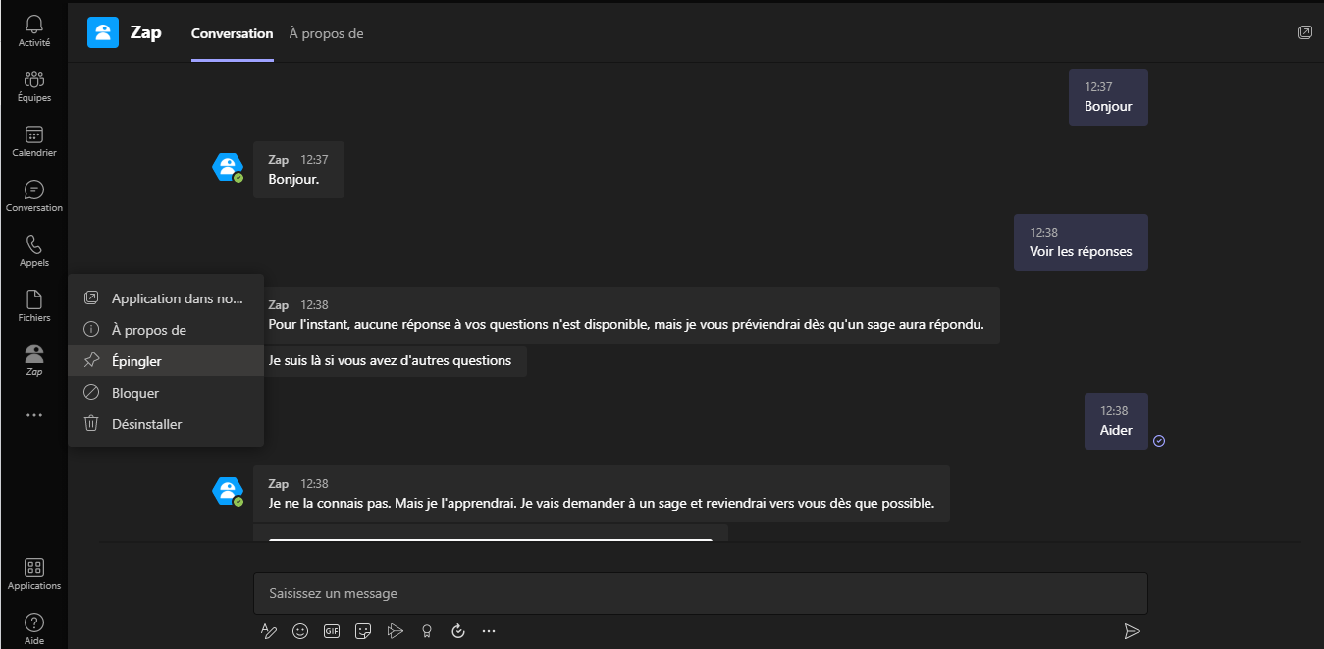Open the Appels section
1324x649 pixels.
point(34,250)
